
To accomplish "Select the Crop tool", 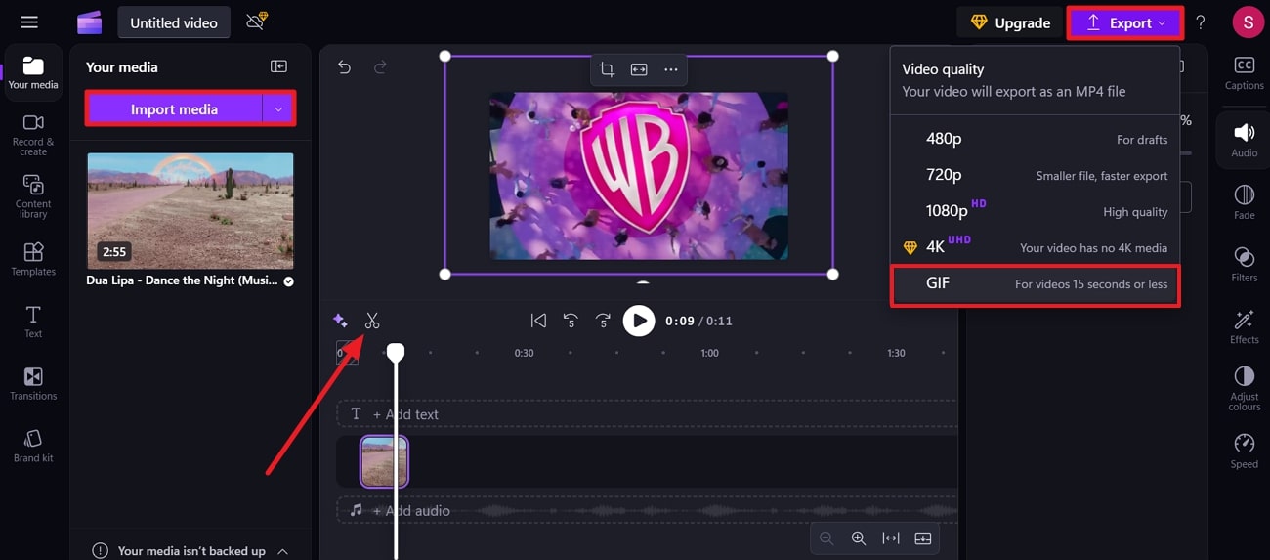I will [607, 69].
